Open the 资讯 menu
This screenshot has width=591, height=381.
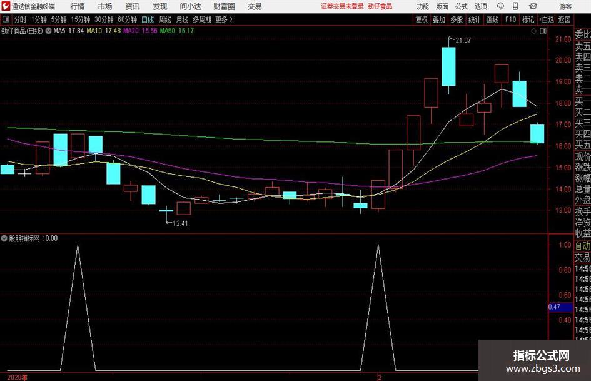tap(133, 6)
